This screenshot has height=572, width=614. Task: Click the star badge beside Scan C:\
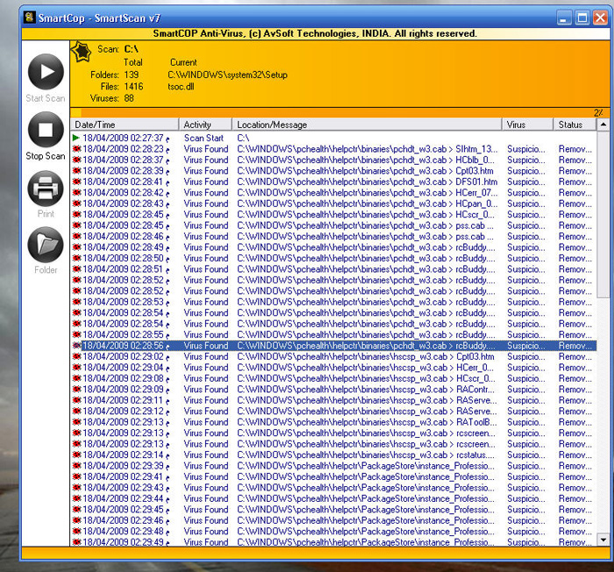click(x=82, y=52)
